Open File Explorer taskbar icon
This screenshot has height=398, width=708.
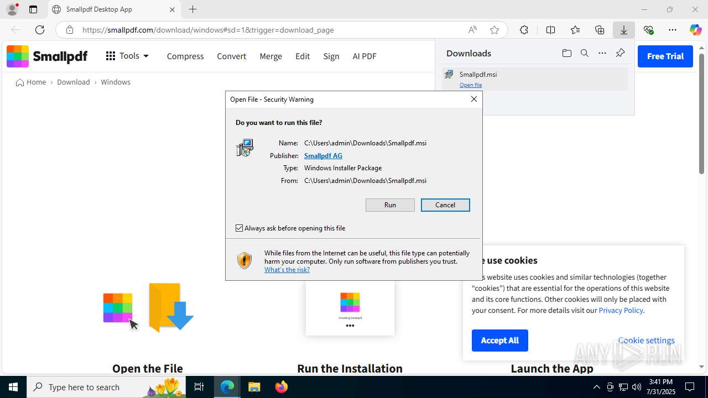(254, 387)
